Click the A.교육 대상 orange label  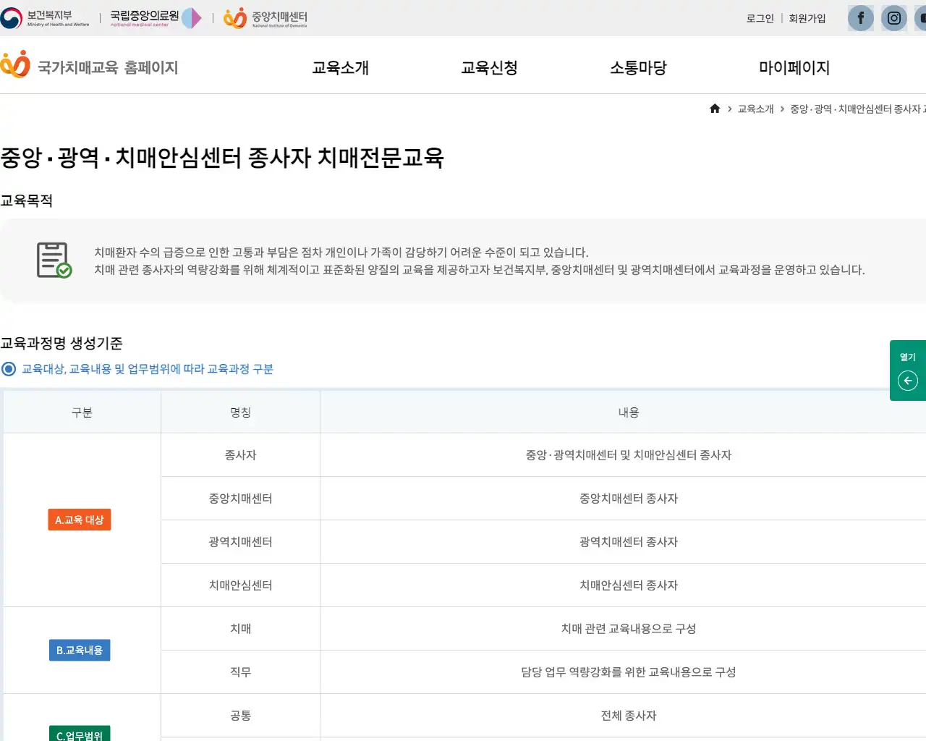[80, 520]
